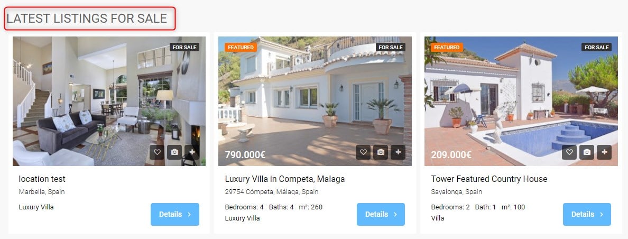Favorite the Tower Featured Country House
Screen dimensions: 628x239
coord(569,152)
